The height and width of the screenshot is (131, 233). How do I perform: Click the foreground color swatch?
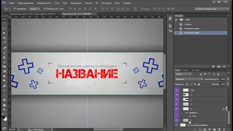[x=3, y=117]
